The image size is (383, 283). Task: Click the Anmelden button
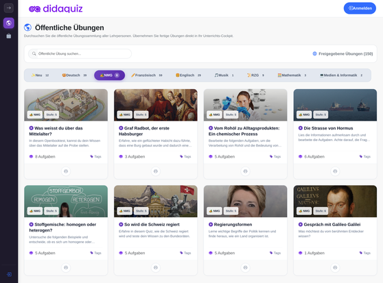coord(360,8)
